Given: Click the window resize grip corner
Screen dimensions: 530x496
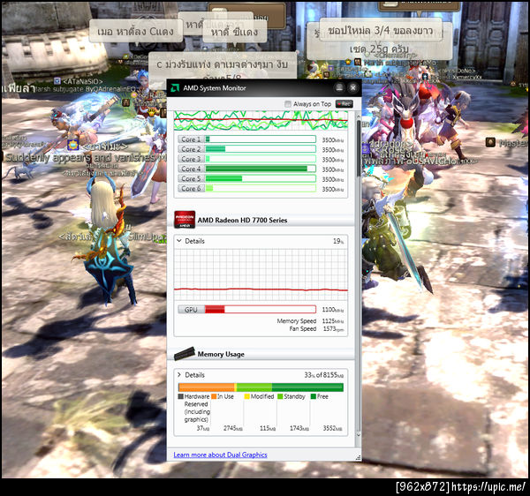Looking at the screenshot, I should tap(359, 458).
